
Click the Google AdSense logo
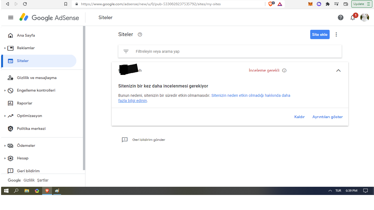[x=49, y=17]
